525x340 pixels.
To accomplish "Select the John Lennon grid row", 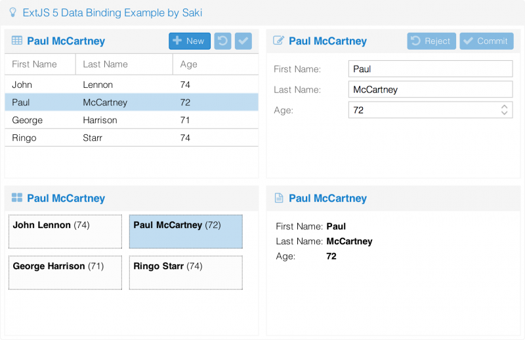I will (132, 85).
